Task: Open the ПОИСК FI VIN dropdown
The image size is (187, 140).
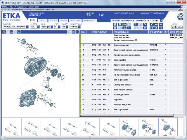Action: pyautogui.click(x=27, y=27)
